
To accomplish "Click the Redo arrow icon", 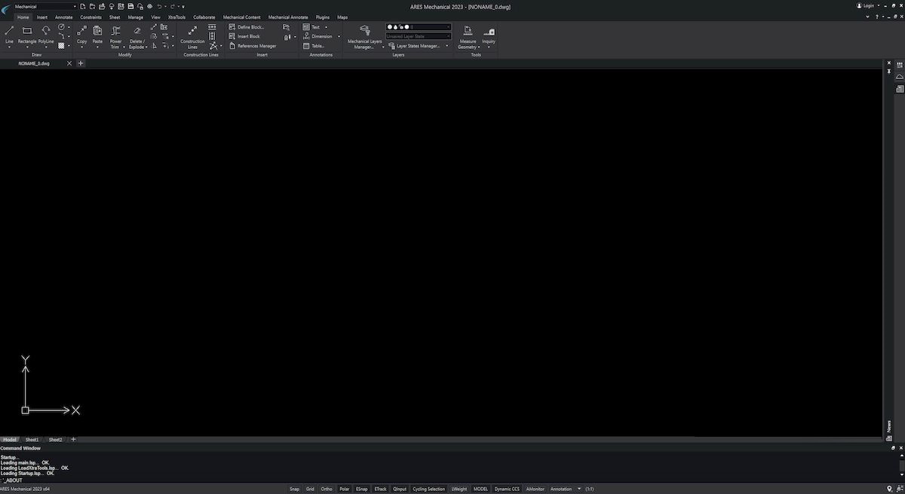I will coord(172,6).
